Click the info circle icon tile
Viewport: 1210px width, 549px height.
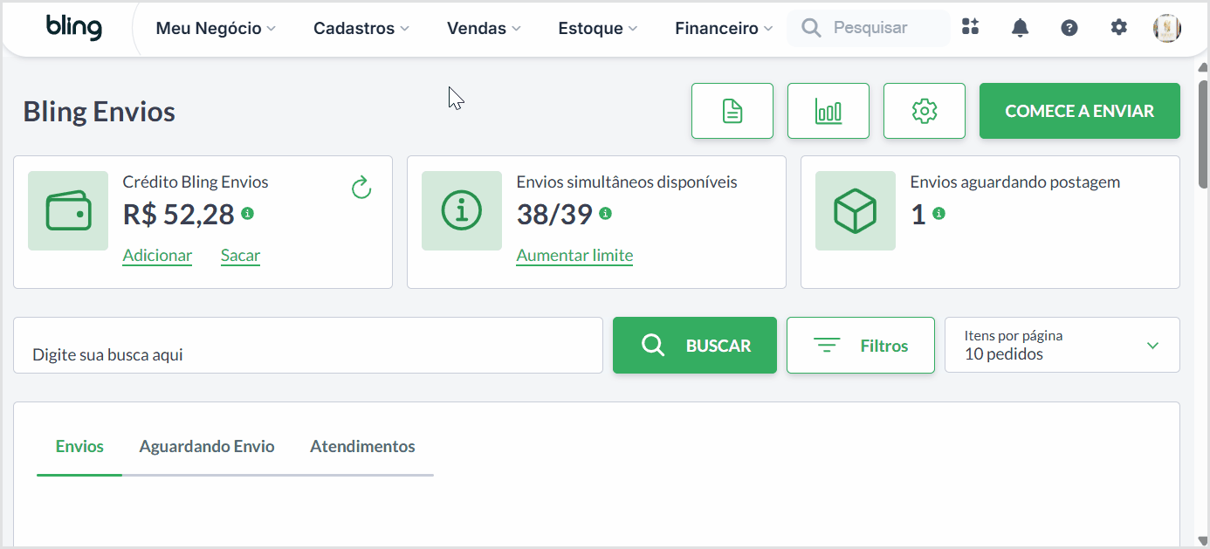point(462,211)
